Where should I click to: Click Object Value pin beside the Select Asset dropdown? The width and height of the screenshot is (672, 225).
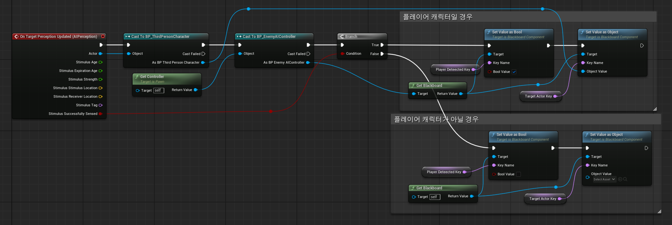coord(588,177)
